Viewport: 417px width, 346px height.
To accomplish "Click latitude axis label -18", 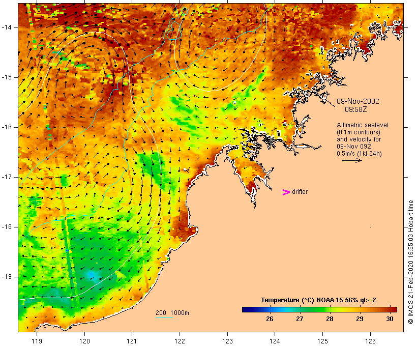I will (7, 227).
